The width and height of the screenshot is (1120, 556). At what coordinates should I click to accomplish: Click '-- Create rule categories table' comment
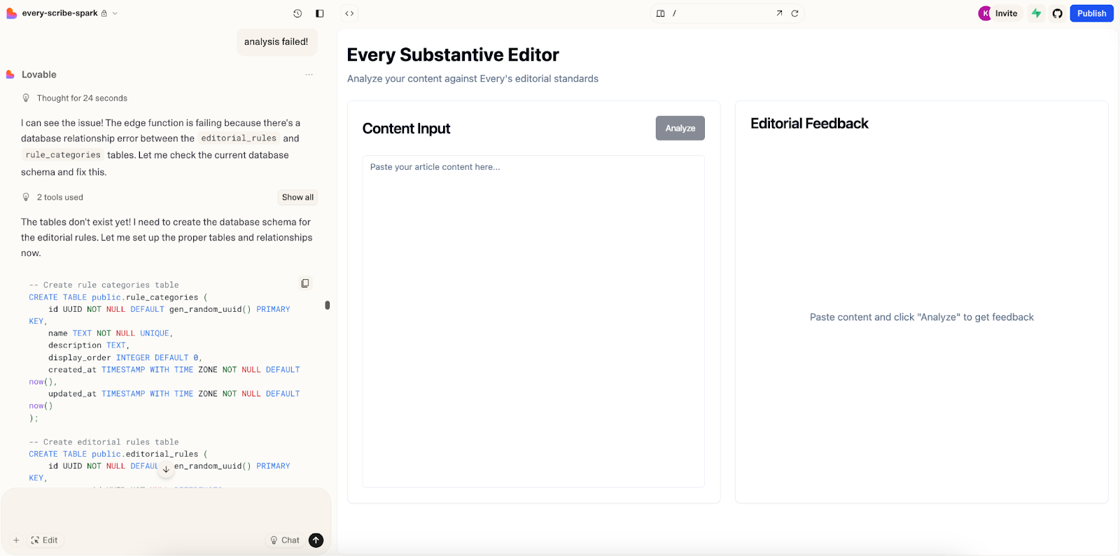104,285
